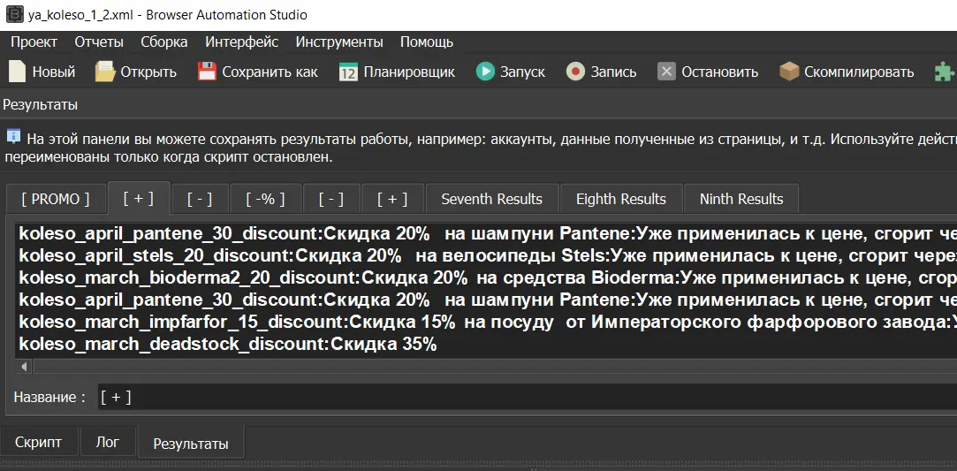This screenshot has height=471, width=957.
Task: Select the Результаты bottom tab
Action: tap(190, 443)
